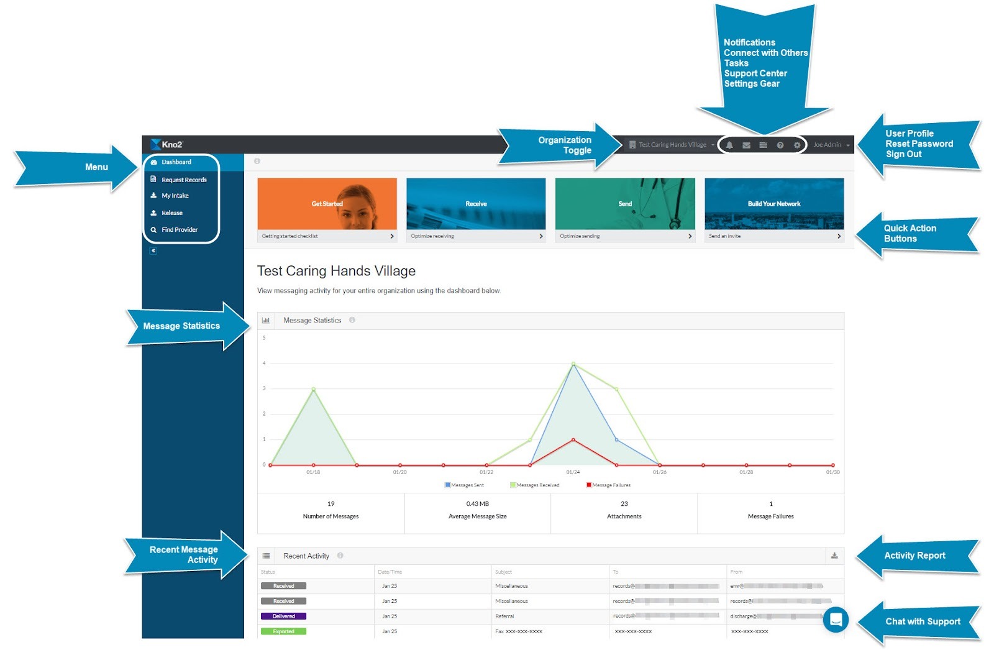Expand the Test Caring Hands Village organization dropdown
994x650 pixels.
672,145
